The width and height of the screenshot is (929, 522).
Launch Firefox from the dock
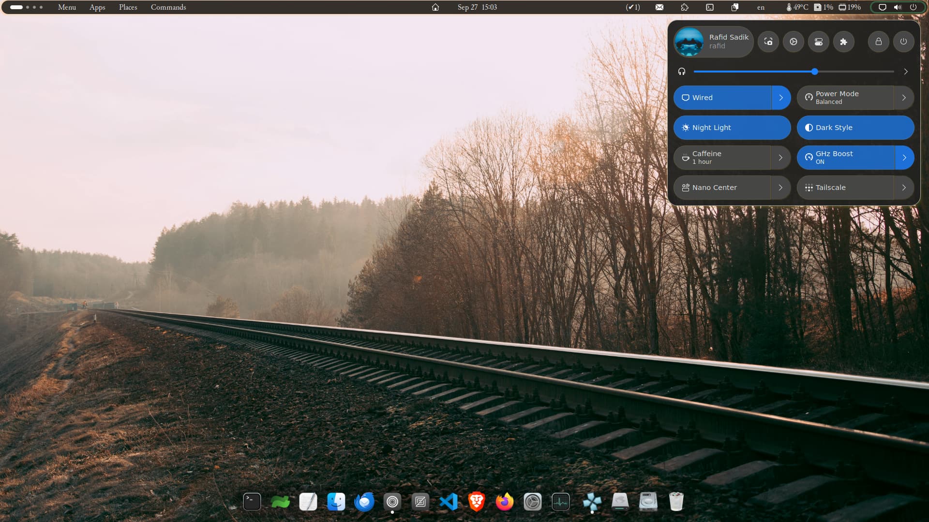tap(504, 502)
